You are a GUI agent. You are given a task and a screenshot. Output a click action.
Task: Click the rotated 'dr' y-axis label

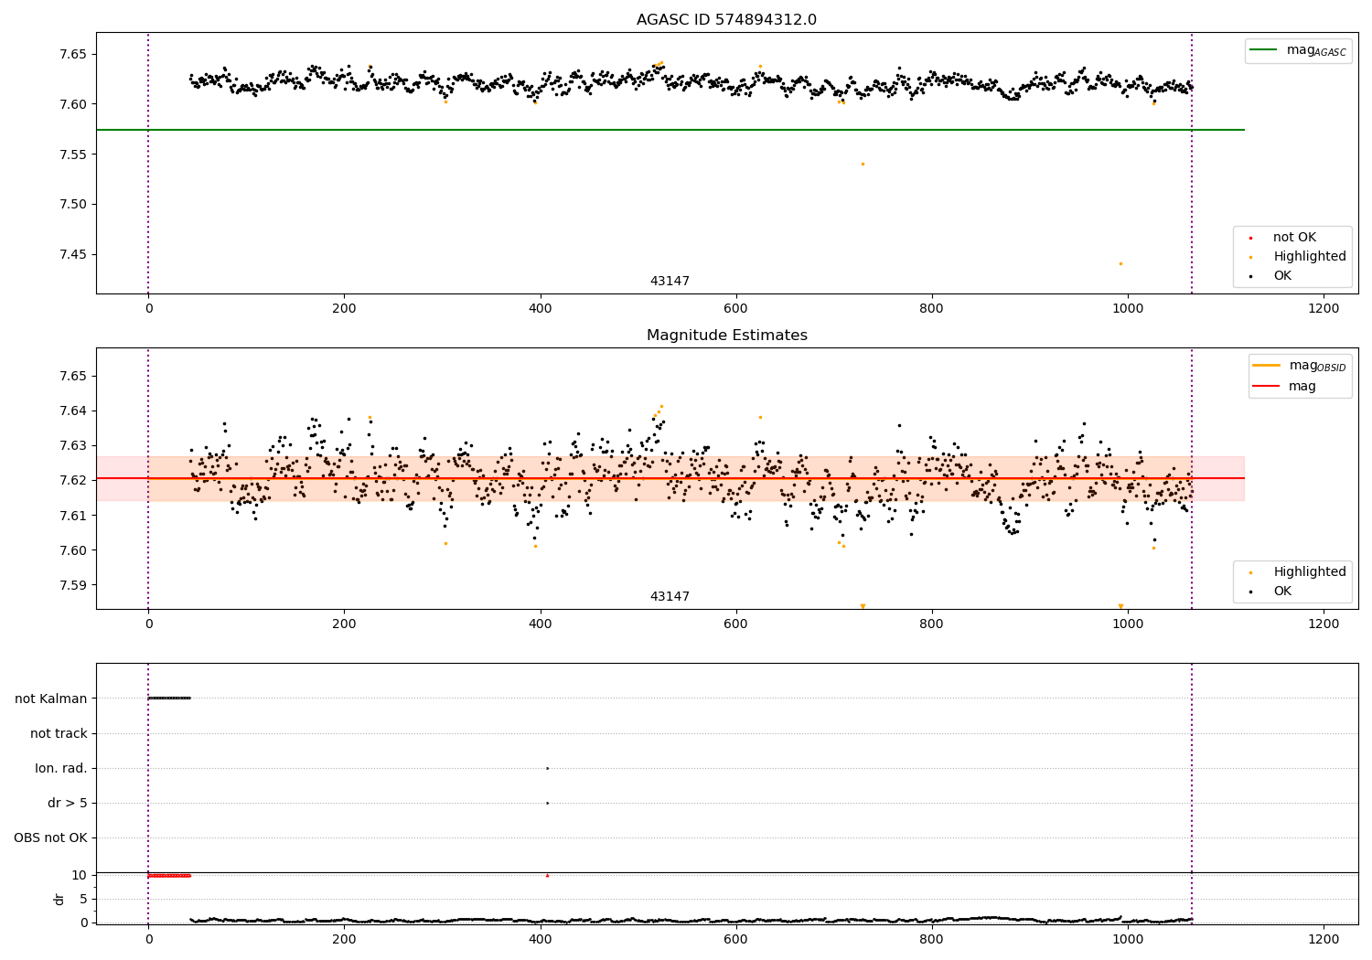(x=59, y=900)
